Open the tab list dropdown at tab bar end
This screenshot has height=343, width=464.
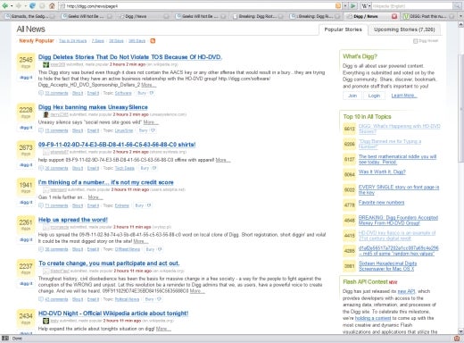(x=460, y=16)
